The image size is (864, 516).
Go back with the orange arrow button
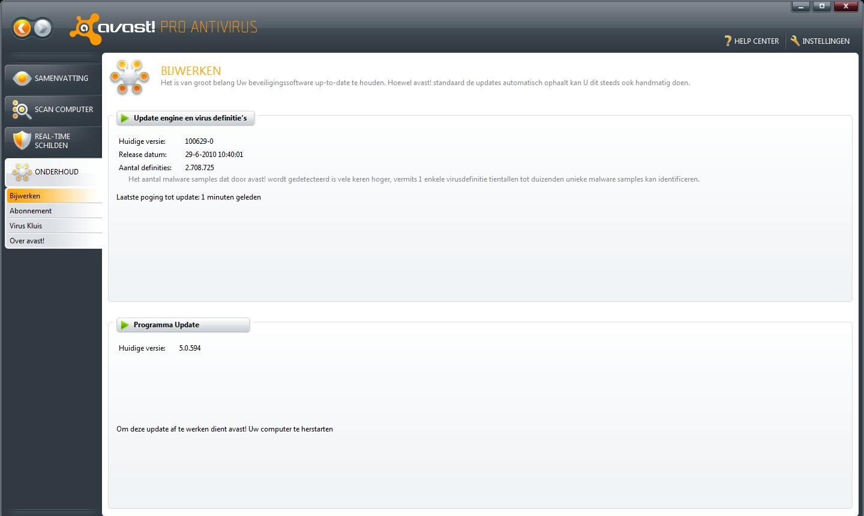point(22,28)
